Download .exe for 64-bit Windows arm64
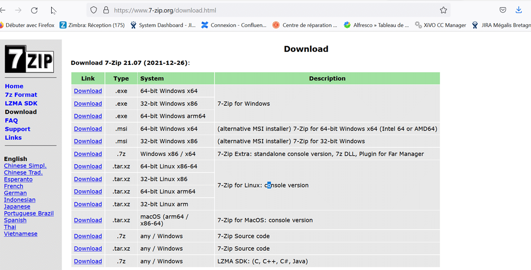The image size is (531, 270). [x=88, y=116]
